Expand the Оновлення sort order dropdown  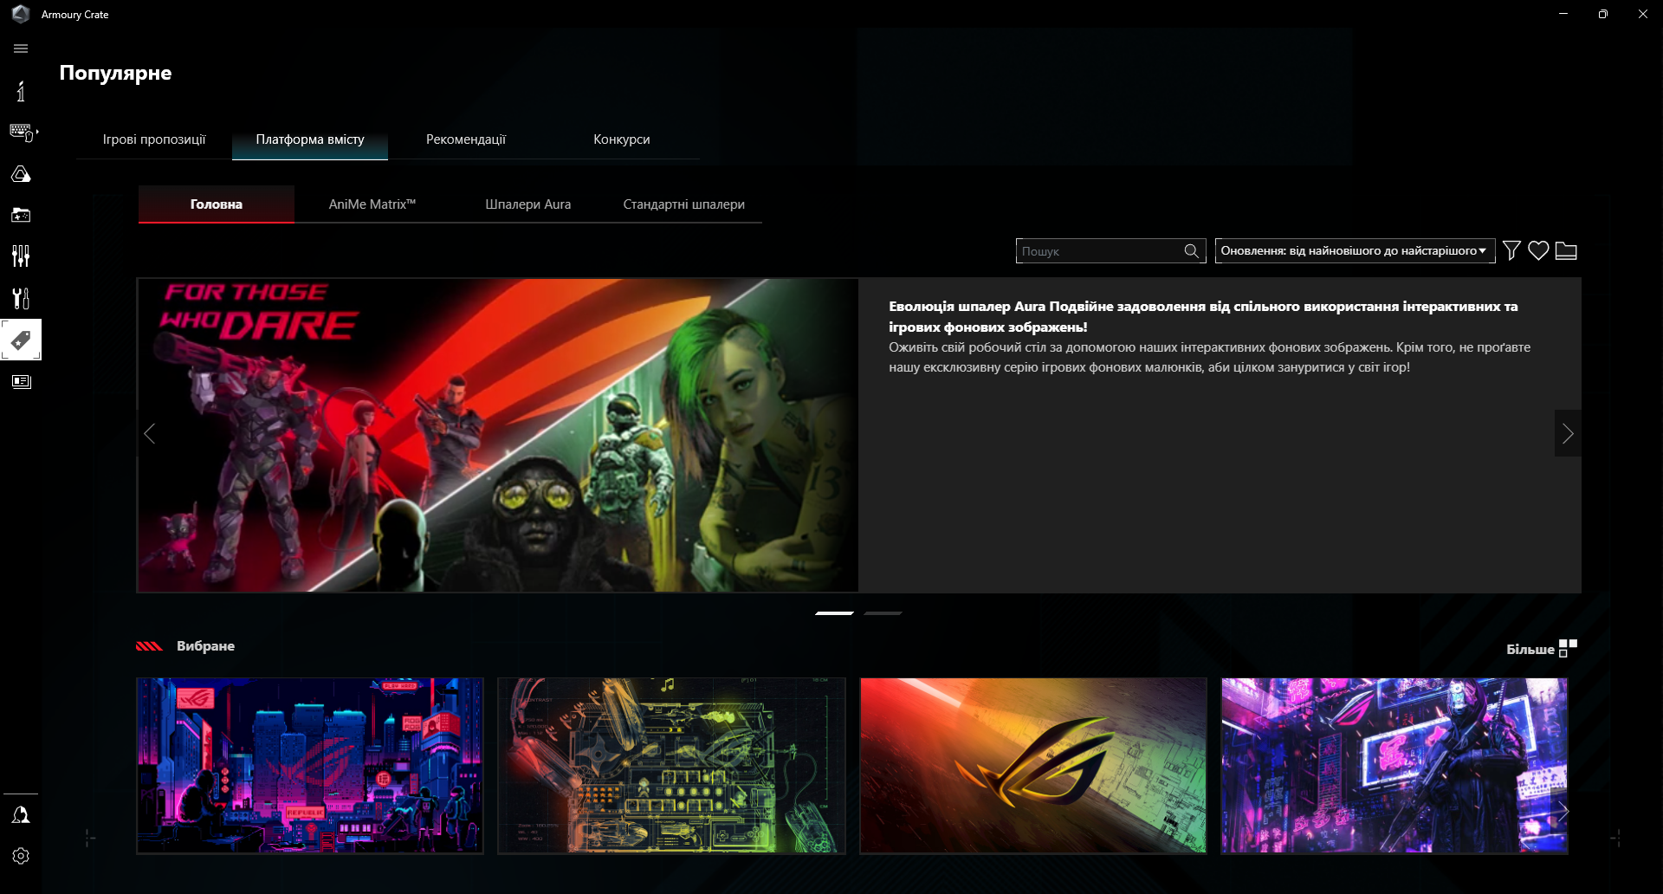click(x=1355, y=251)
